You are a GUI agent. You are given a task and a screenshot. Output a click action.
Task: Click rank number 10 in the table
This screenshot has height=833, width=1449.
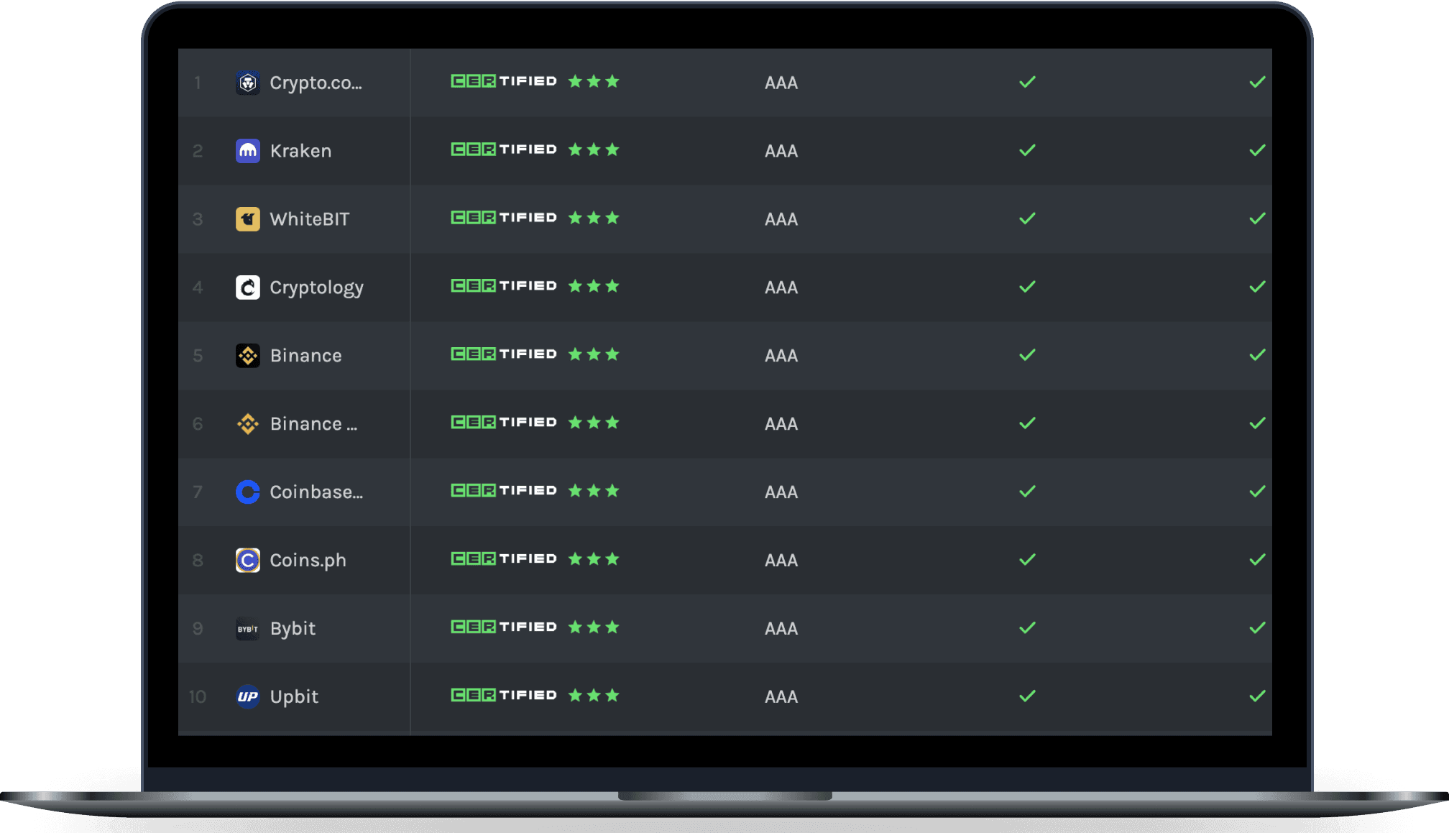click(198, 697)
